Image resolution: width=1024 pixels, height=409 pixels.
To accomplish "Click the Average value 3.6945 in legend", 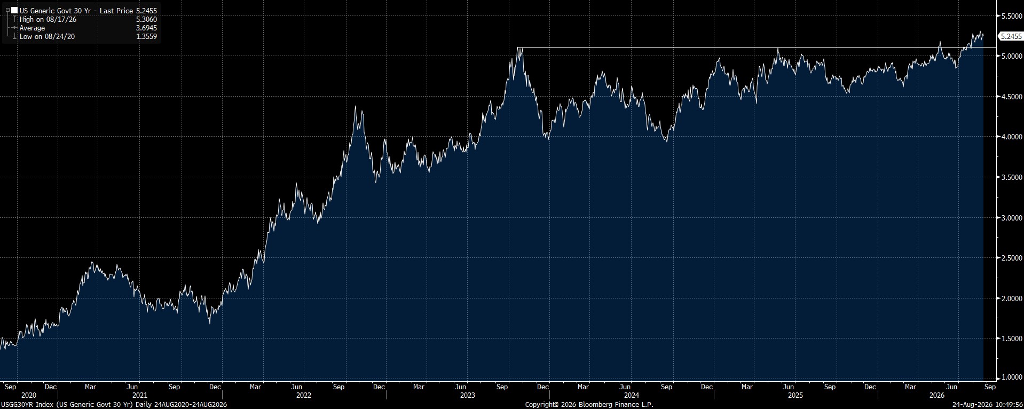I will [146, 28].
